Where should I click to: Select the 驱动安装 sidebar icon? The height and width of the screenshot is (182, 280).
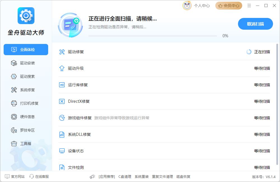click(x=13, y=63)
